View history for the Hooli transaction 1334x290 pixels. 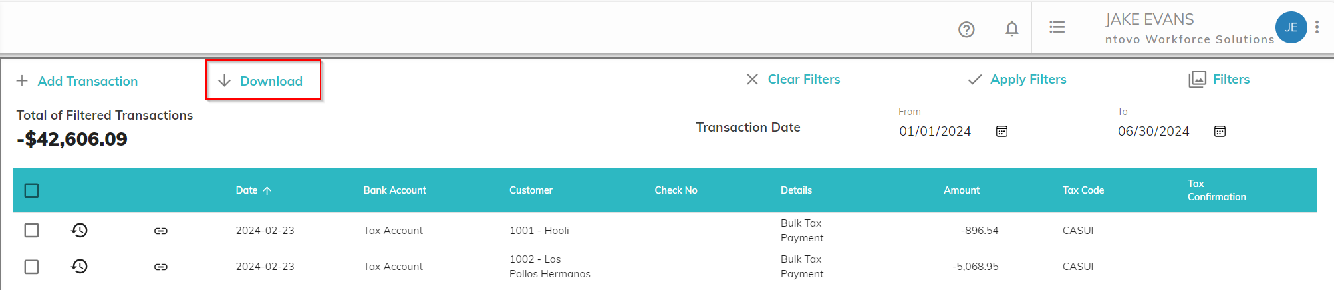80,230
